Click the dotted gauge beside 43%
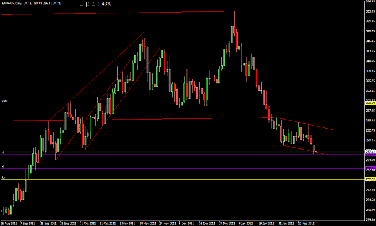This screenshot has height=226, width=376. pyautogui.click(x=88, y=4)
